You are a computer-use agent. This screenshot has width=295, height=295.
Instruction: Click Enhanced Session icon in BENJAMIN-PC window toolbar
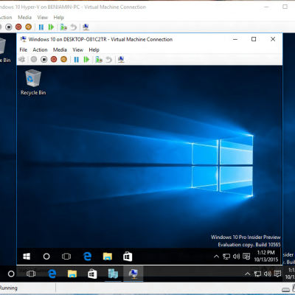pyautogui.click(x=86, y=27)
